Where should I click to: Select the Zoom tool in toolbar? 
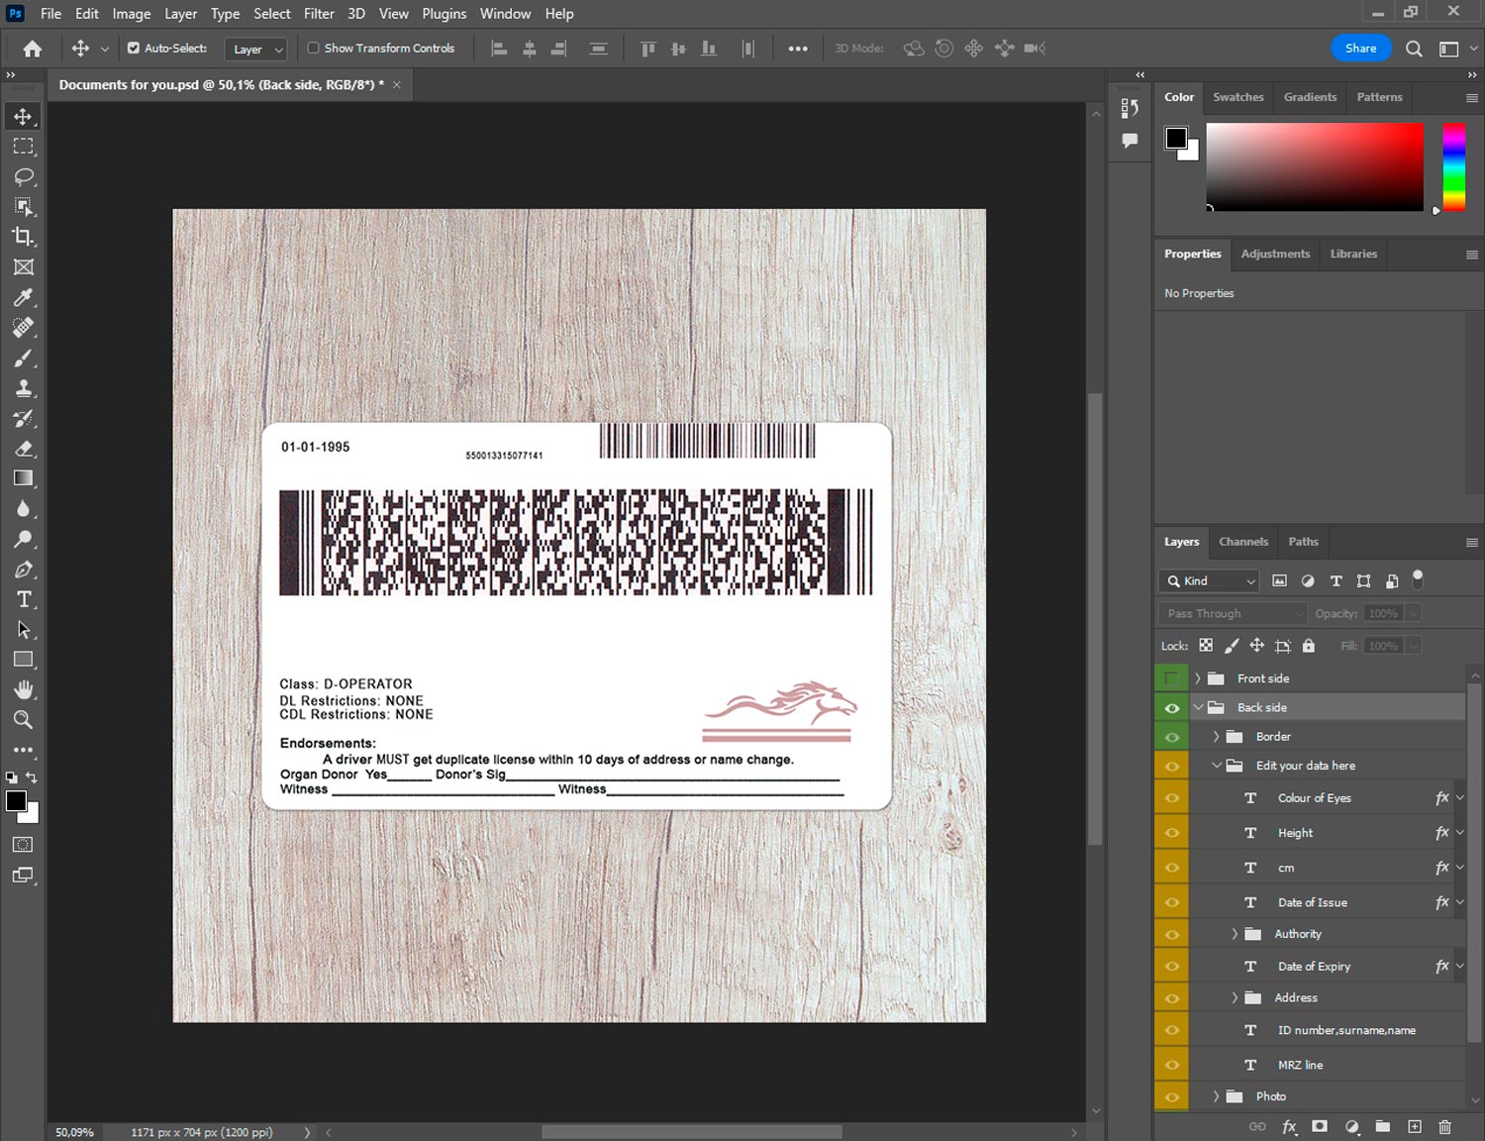click(x=23, y=720)
